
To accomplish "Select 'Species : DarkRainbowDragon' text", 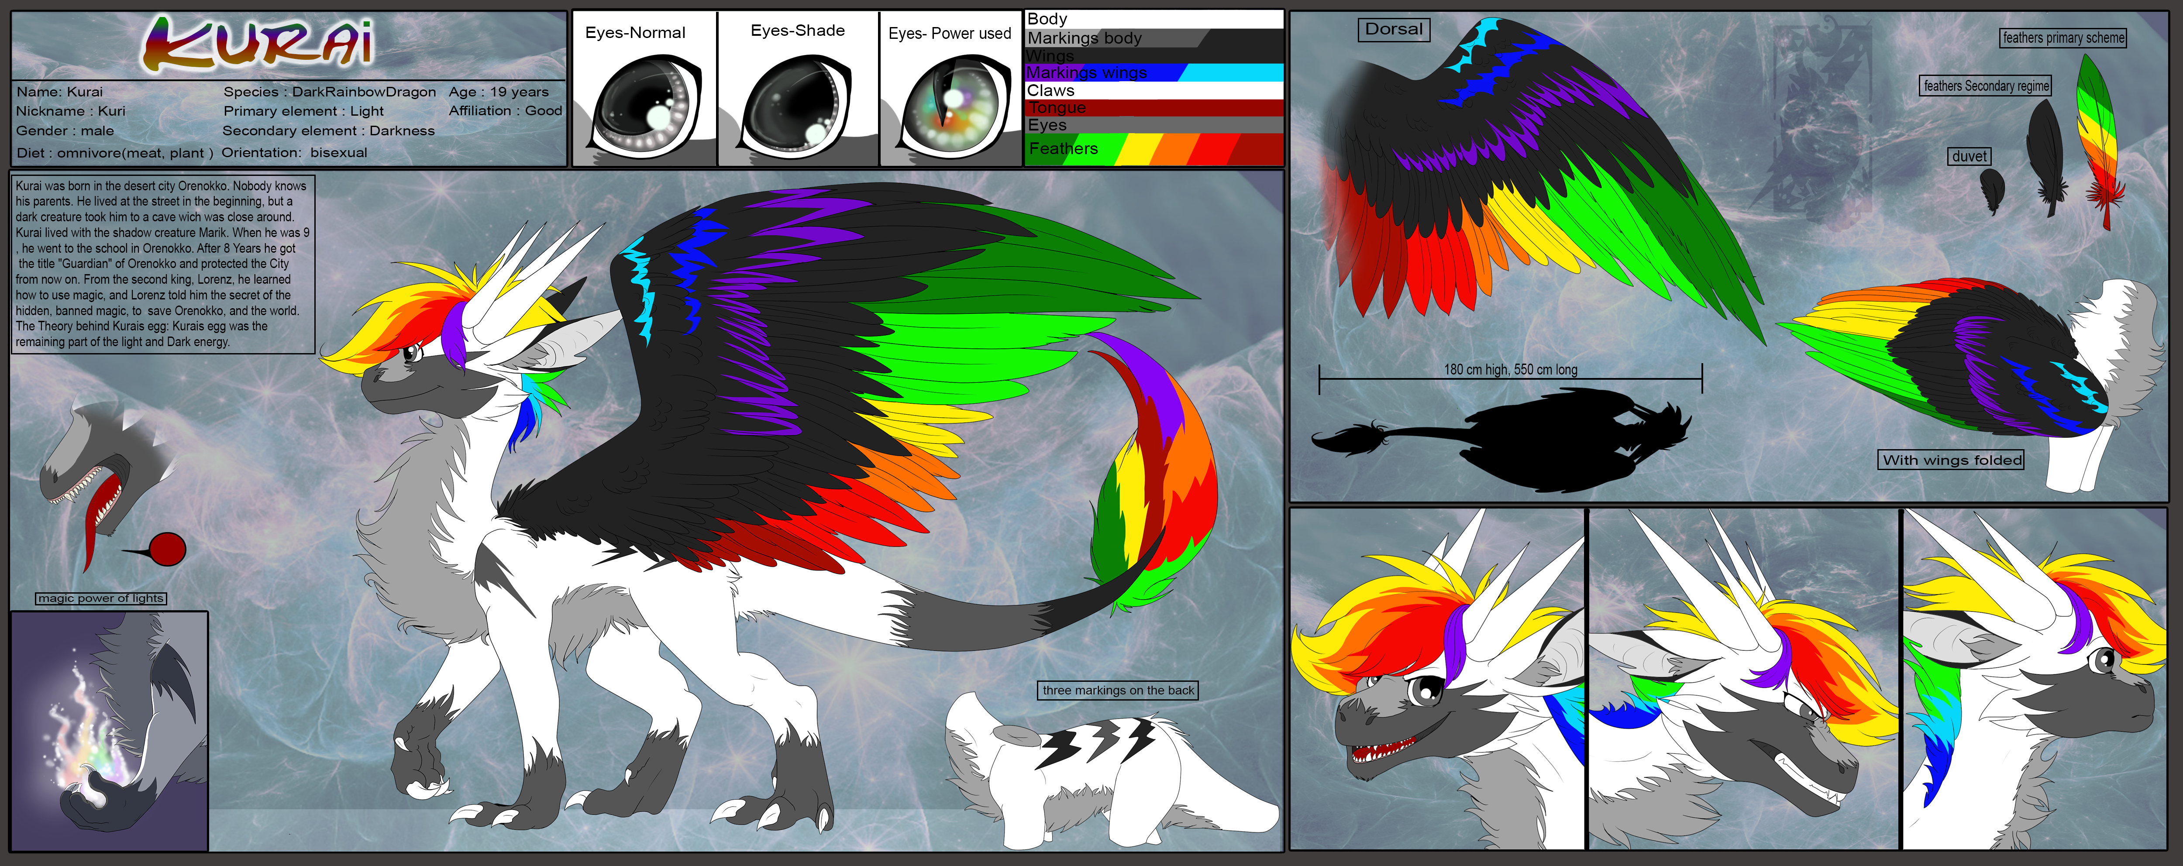I will (330, 92).
